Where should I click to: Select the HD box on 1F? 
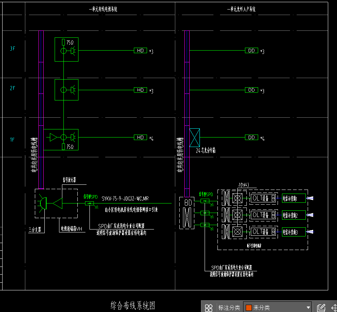coord(140,137)
